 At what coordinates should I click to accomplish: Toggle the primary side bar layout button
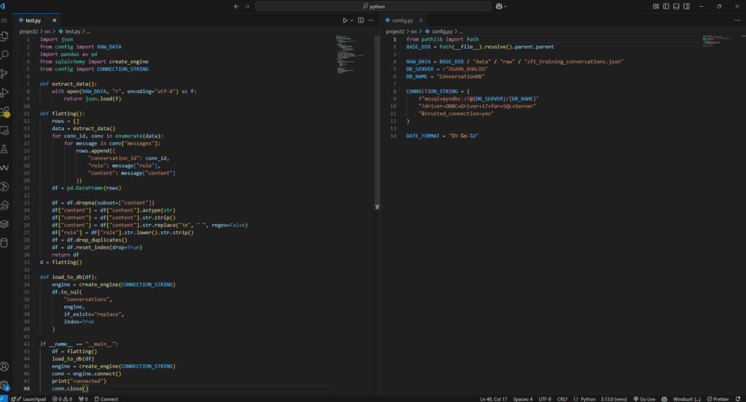665,6
